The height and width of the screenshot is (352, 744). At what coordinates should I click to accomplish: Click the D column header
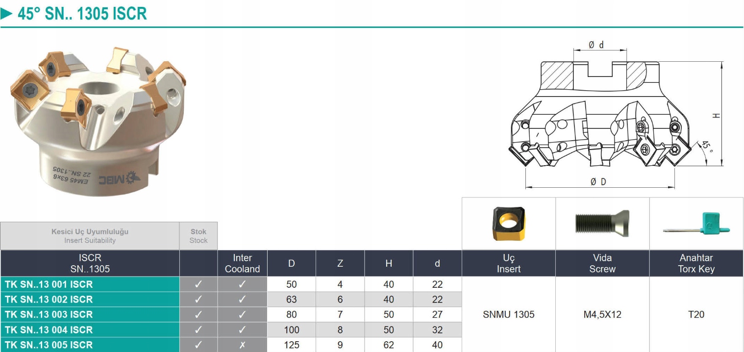(x=292, y=263)
